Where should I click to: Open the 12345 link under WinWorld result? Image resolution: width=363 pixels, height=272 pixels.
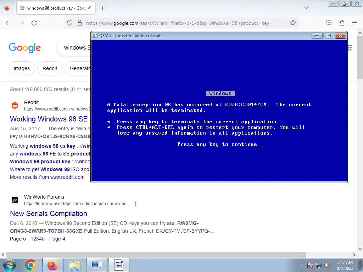tap(38, 239)
